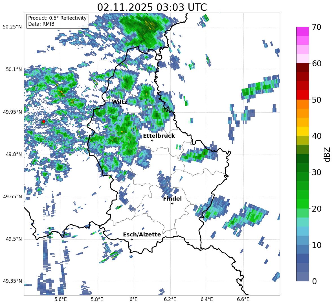Click the 5.6°E longitude label

(61, 299)
